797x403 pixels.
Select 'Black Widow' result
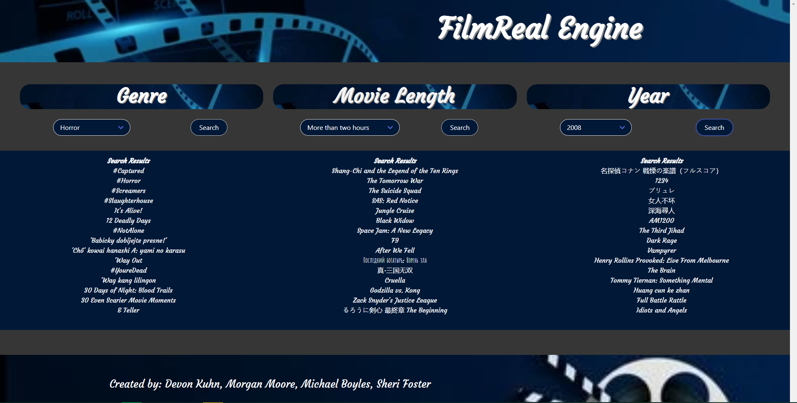point(395,220)
